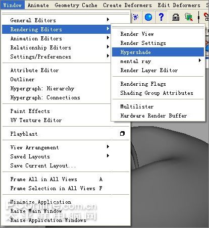Viewport: 209px width, 228px height.
Task: Open the Create Deformers menu
Action: [x=127, y=5]
